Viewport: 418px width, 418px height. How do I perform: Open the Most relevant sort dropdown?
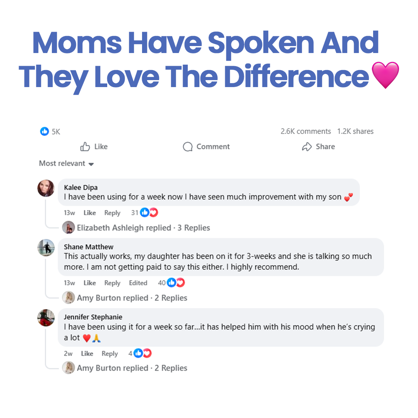click(66, 164)
